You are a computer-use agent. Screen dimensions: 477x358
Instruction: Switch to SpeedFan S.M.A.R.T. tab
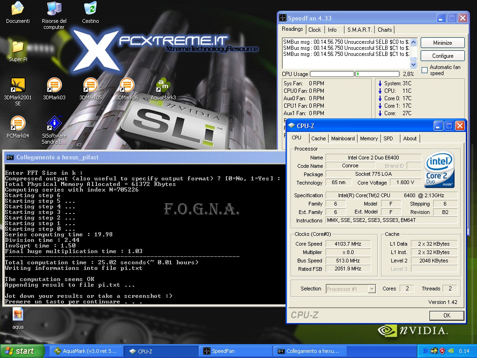[x=360, y=29]
